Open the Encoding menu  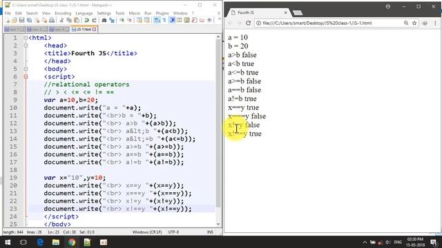pos(63,13)
